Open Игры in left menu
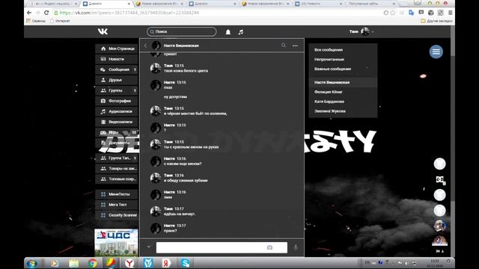479x269 pixels. [x=117, y=132]
